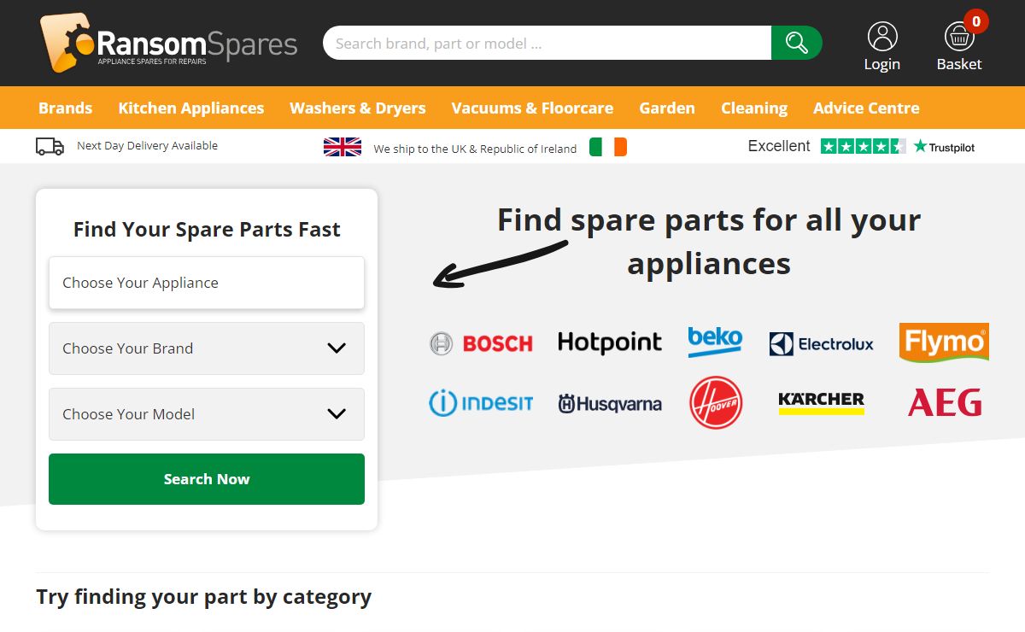Click 'Try finding your part by category' heading
This screenshot has width=1025, height=632.
[x=203, y=597]
